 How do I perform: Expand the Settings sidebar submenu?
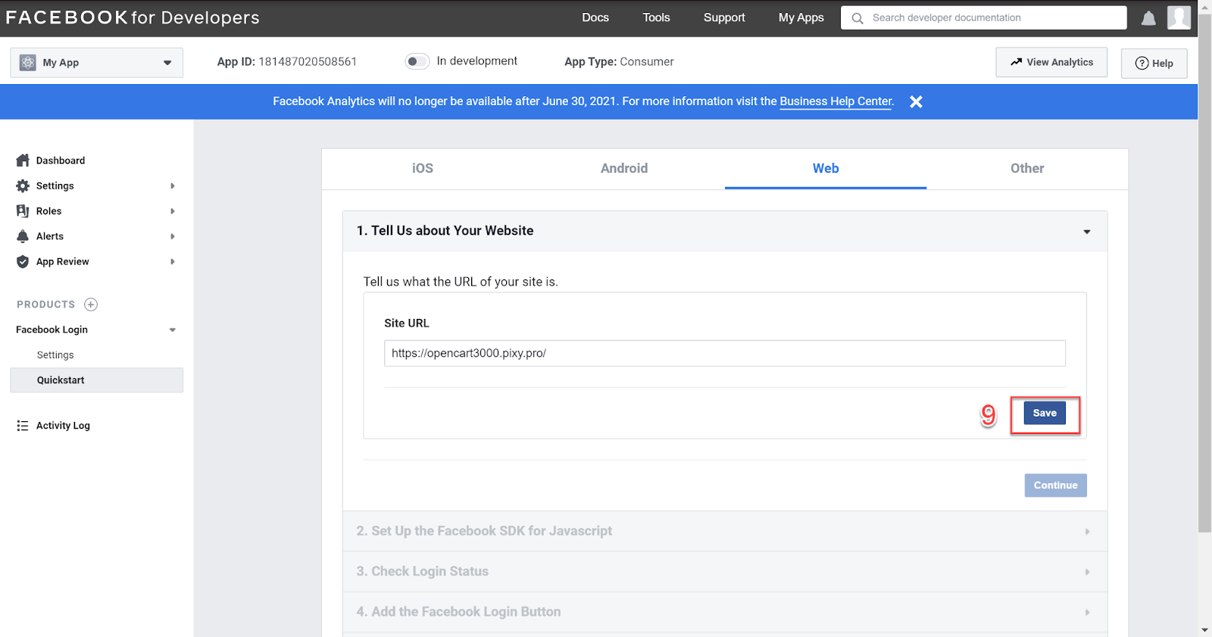[x=173, y=186]
